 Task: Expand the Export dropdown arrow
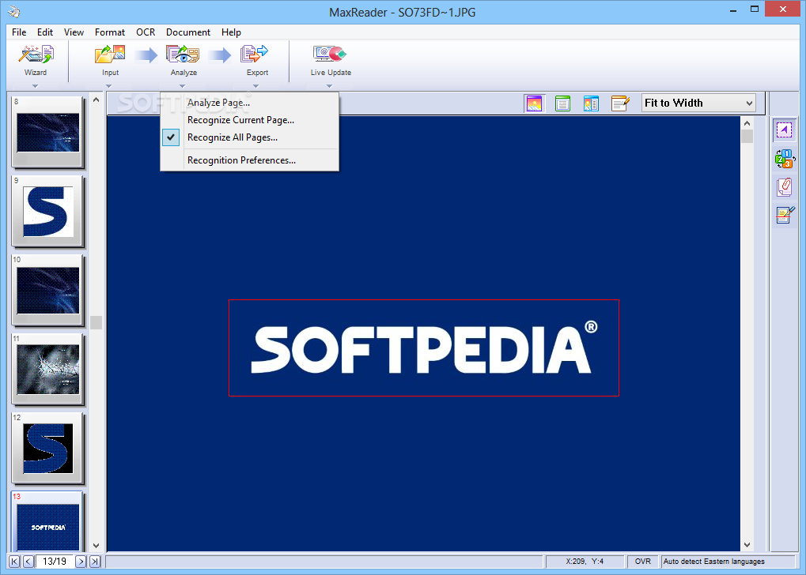click(255, 86)
